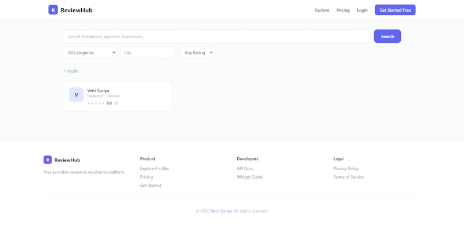This screenshot has height=228, width=464.
Task: Open the Explore Profiles footer link
Action: 154,168
